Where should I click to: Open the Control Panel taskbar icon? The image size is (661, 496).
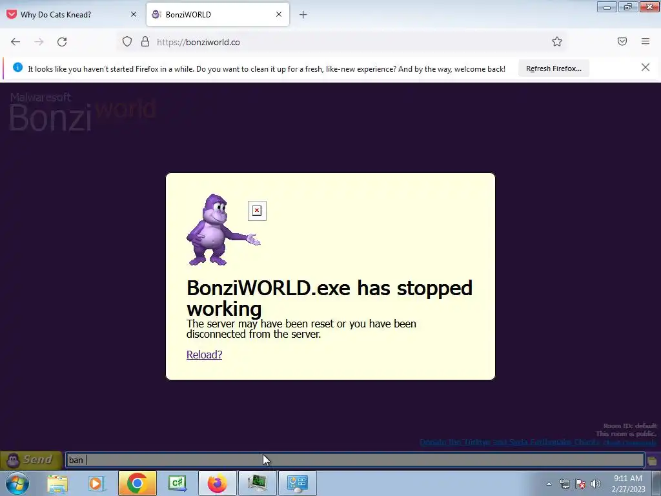(x=297, y=483)
